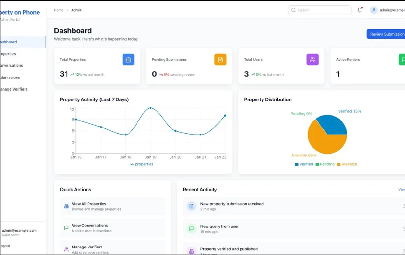Open Manage Verifiers in the sidebar

pos(23,89)
